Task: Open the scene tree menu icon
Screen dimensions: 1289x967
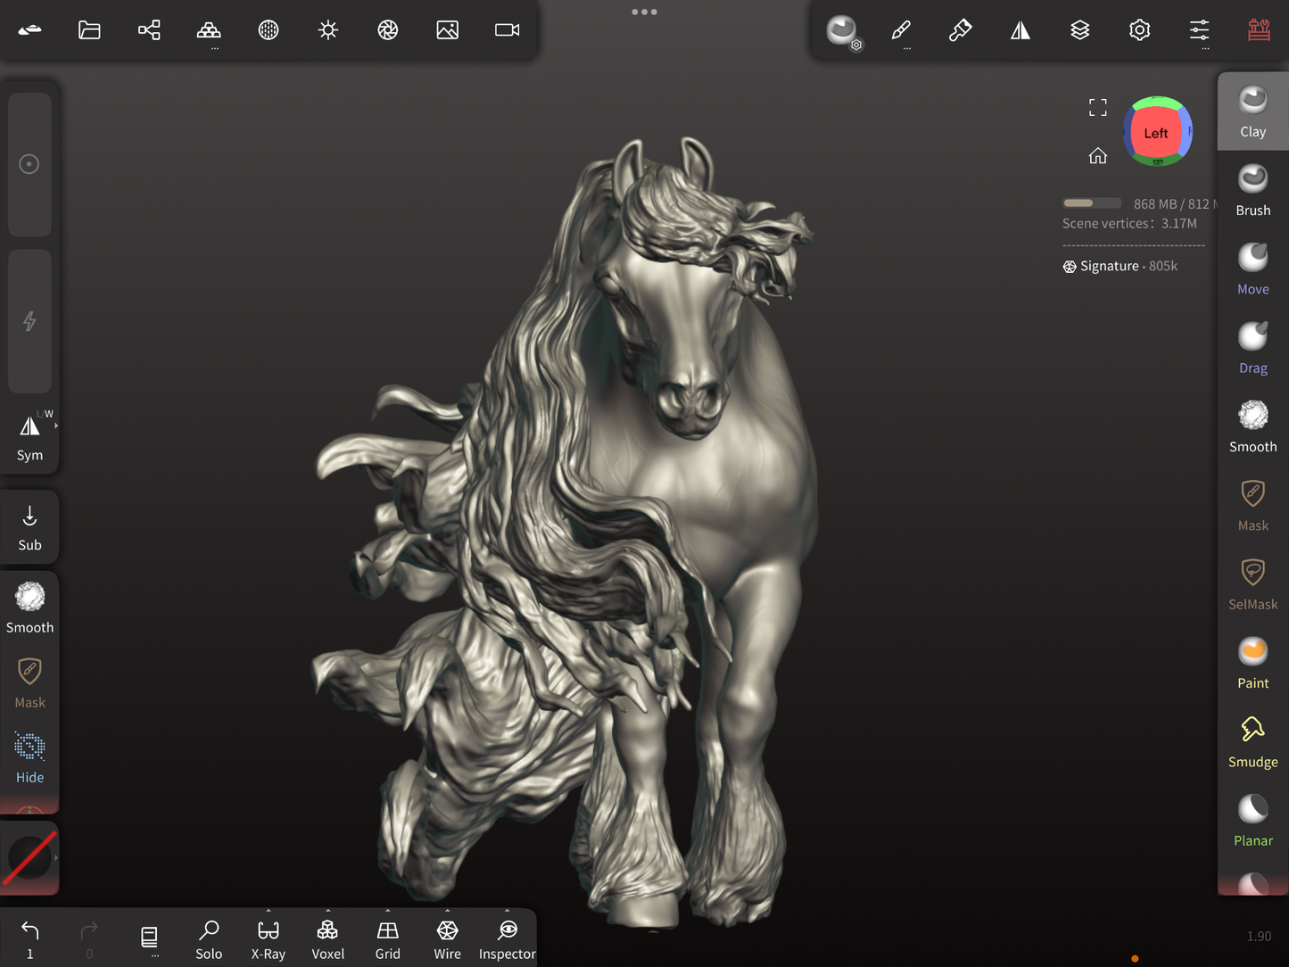Action: (149, 30)
